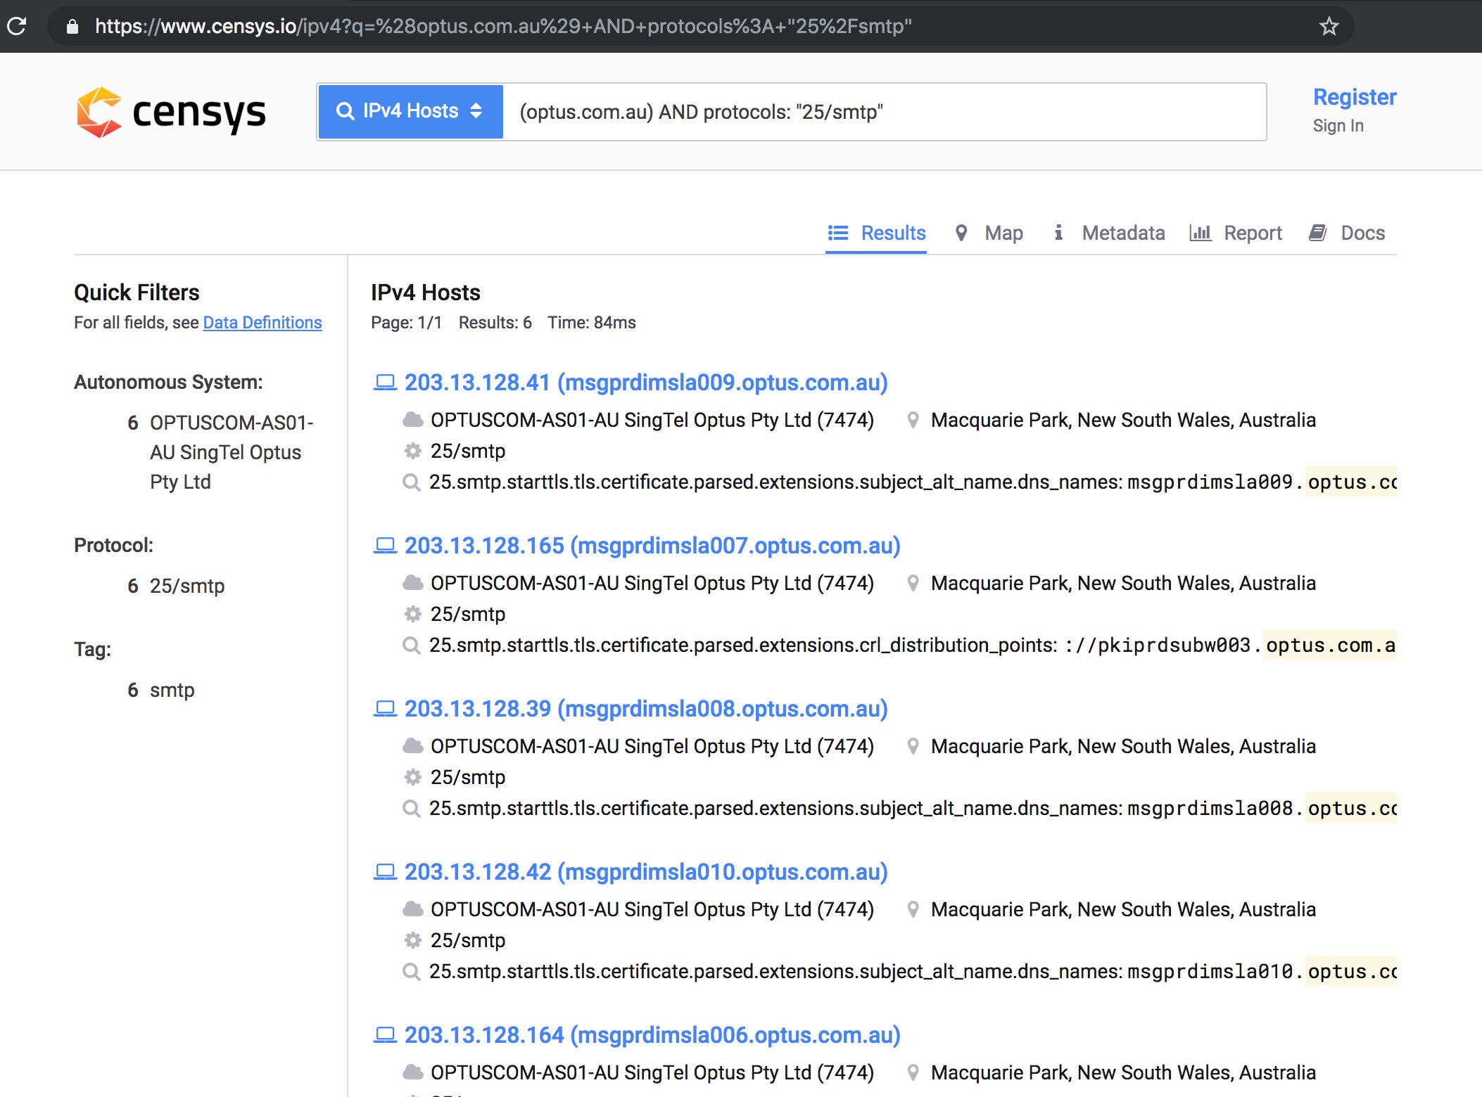Click the gear icon for 203.13.128.39 protocol

(413, 777)
